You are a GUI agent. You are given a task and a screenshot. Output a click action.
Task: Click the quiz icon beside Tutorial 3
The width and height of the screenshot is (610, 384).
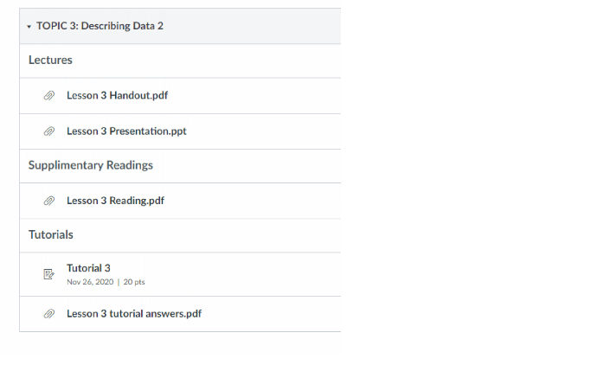49,274
